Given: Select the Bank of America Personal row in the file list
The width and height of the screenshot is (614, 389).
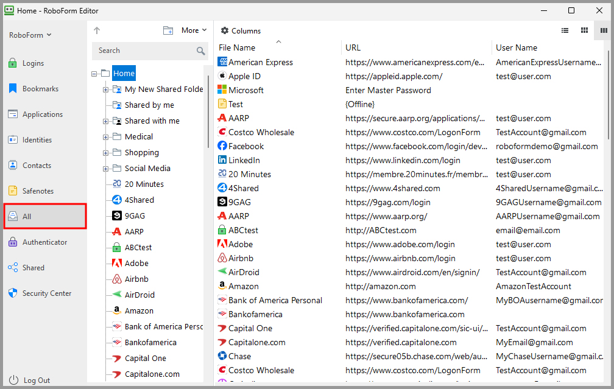Looking at the screenshot, I should tap(409, 300).
